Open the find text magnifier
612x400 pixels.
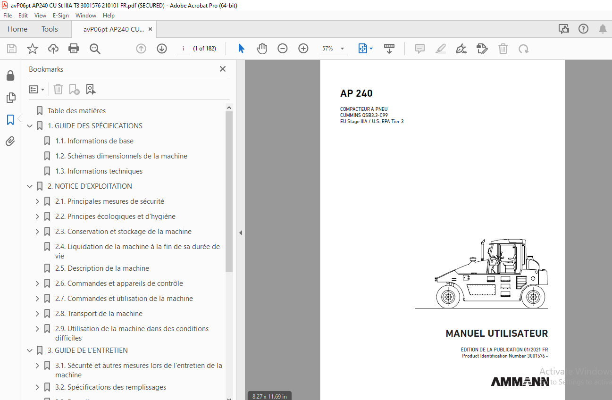click(95, 49)
